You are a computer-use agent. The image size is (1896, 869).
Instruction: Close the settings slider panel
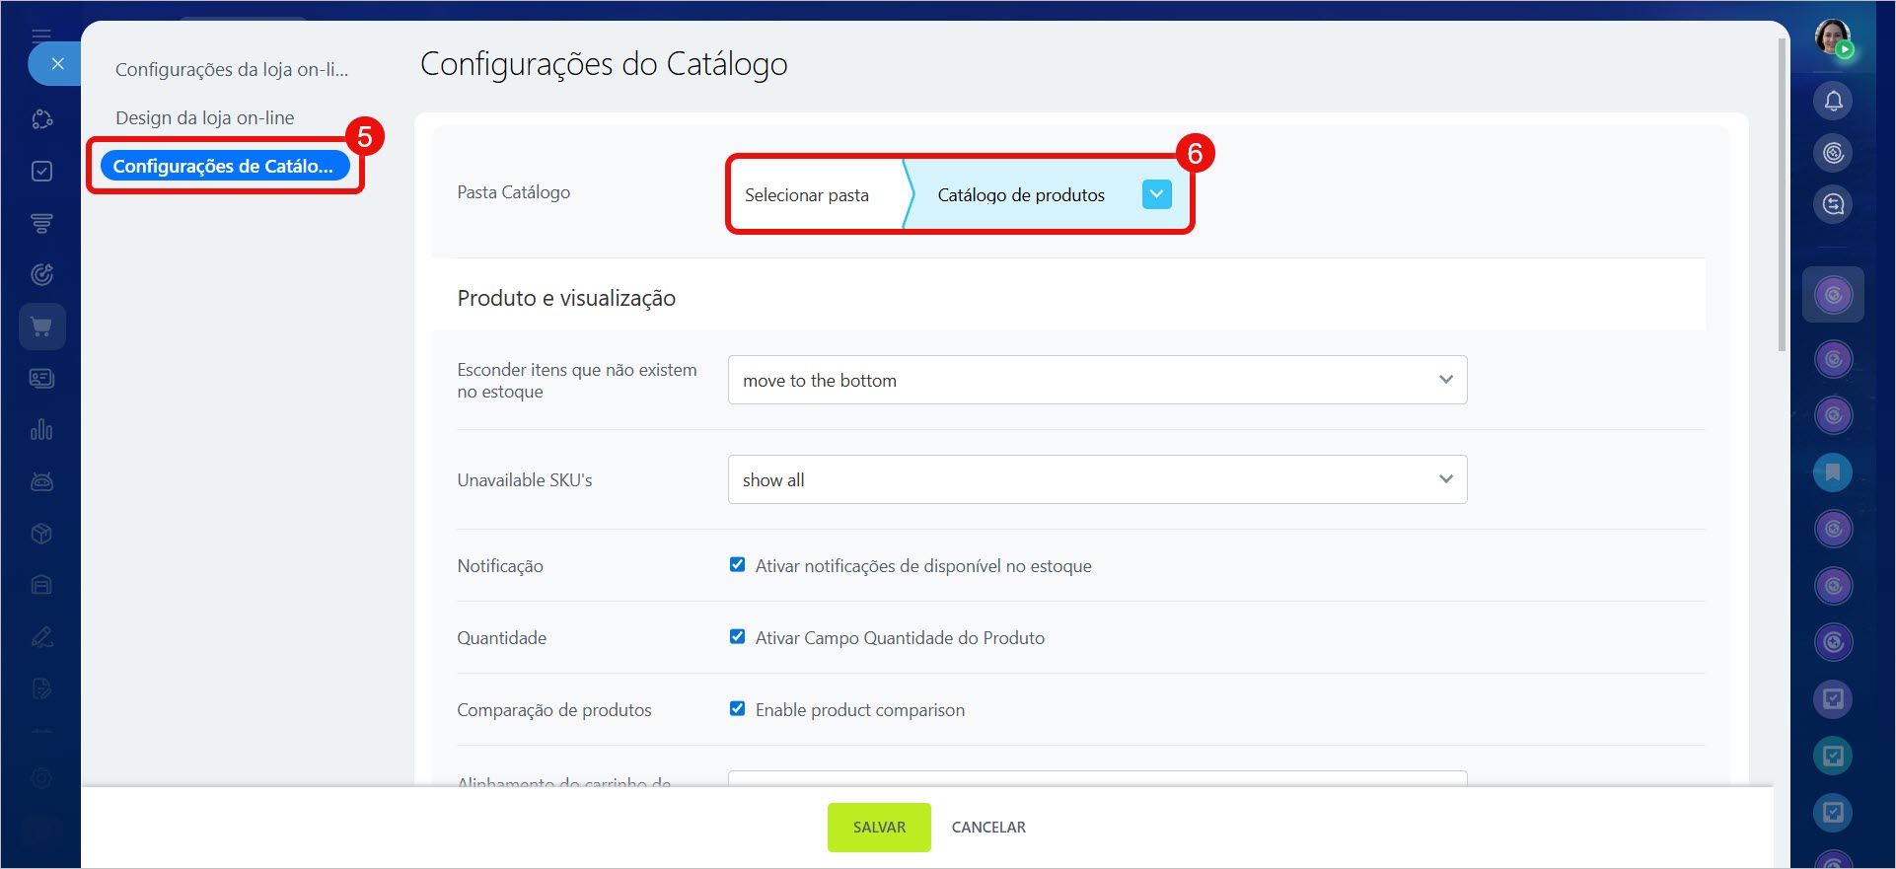(x=57, y=64)
